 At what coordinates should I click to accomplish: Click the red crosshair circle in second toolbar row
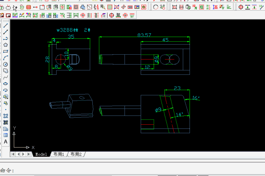pyautogui.click(x=112, y=15)
